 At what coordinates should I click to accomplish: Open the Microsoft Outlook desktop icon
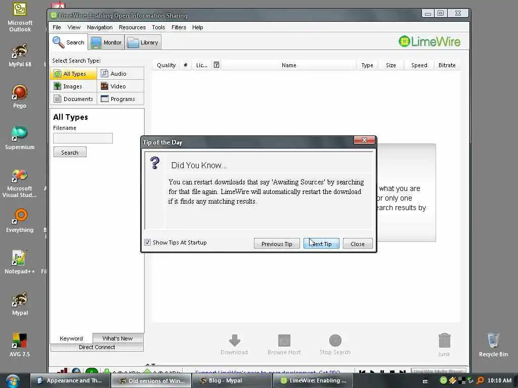[x=20, y=17]
